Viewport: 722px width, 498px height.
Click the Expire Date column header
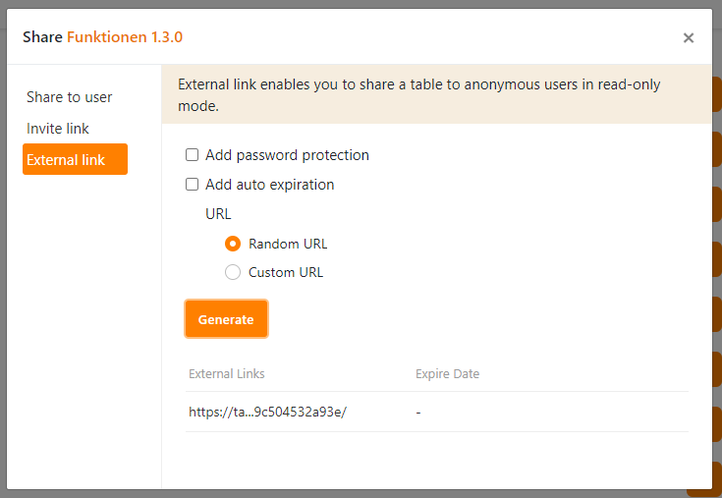(447, 374)
